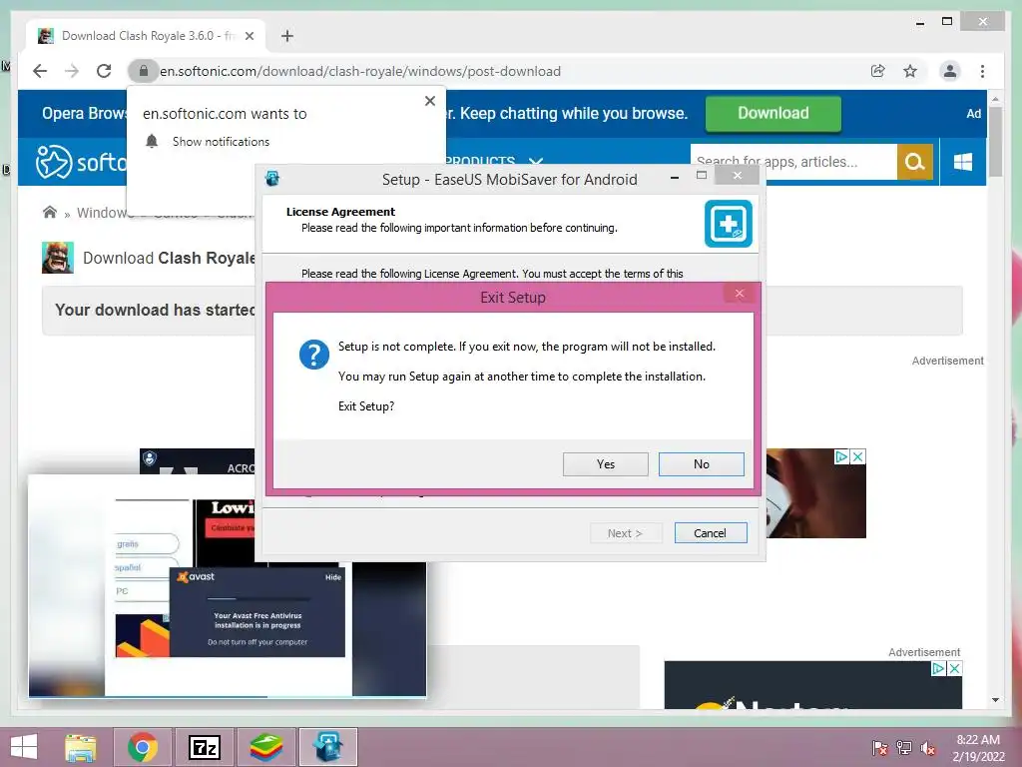Viewport: 1022px width, 767px height.
Task: Go forward in Chrome browser
Action: tap(72, 71)
